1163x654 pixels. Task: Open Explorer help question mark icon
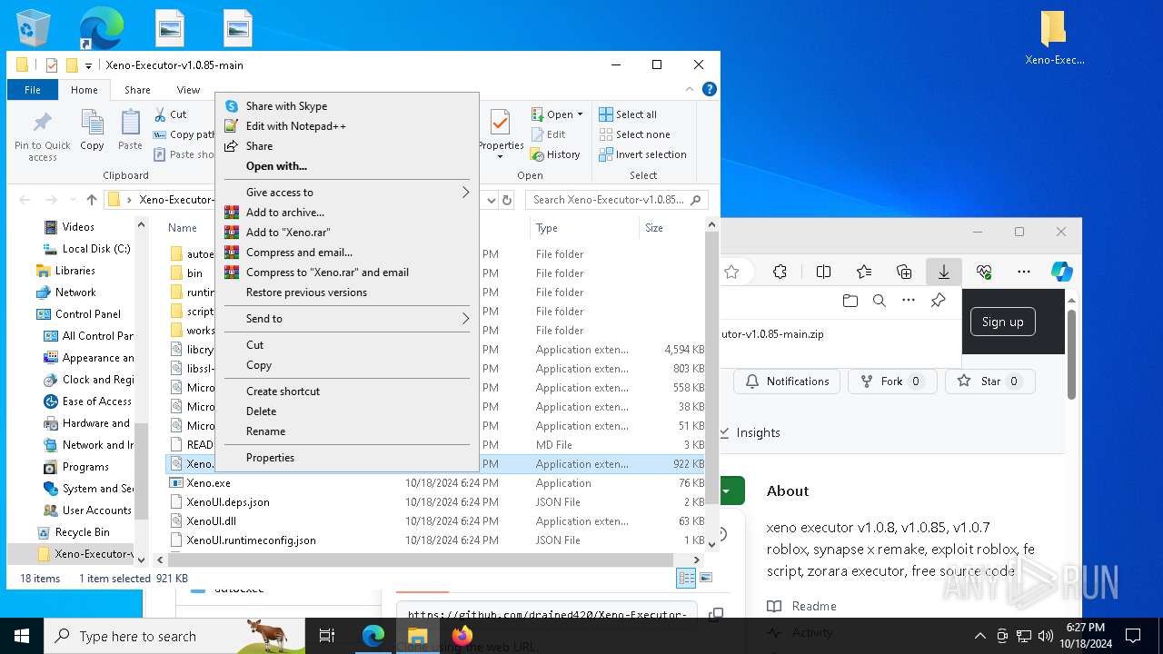click(x=710, y=89)
